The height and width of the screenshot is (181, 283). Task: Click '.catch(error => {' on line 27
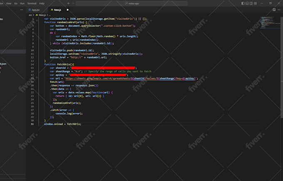[62, 110]
